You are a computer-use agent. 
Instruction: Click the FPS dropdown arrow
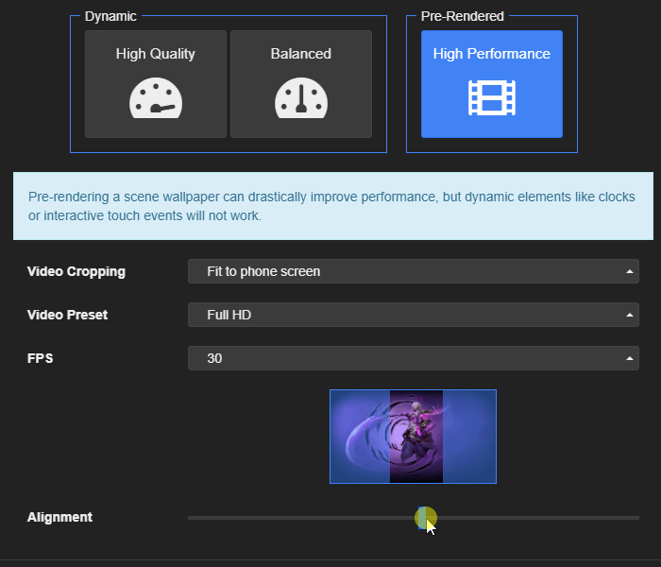pos(629,359)
